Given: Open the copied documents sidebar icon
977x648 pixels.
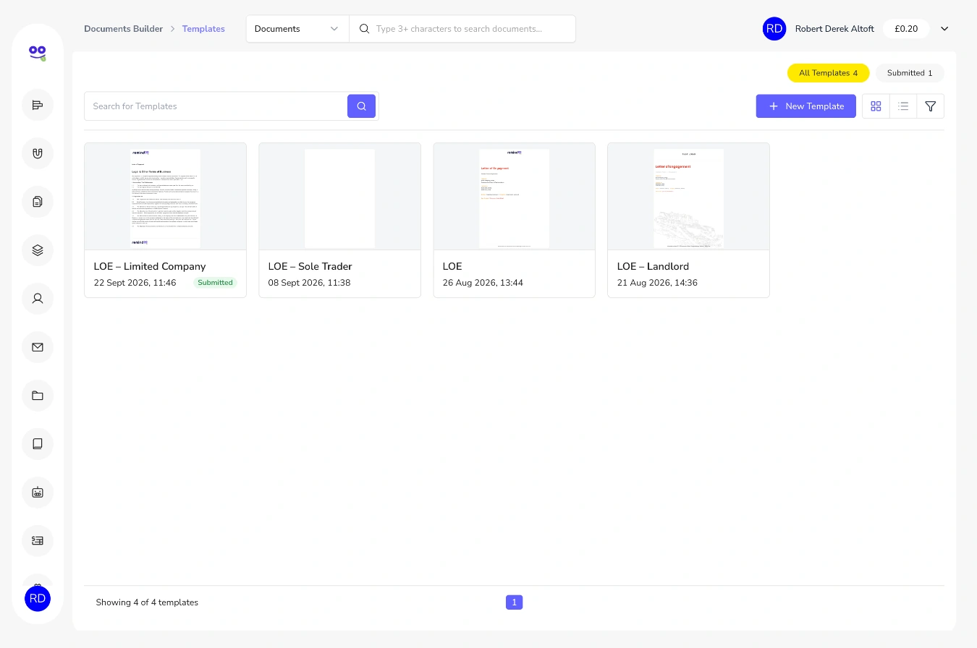Looking at the screenshot, I should pyautogui.click(x=38, y=202).
